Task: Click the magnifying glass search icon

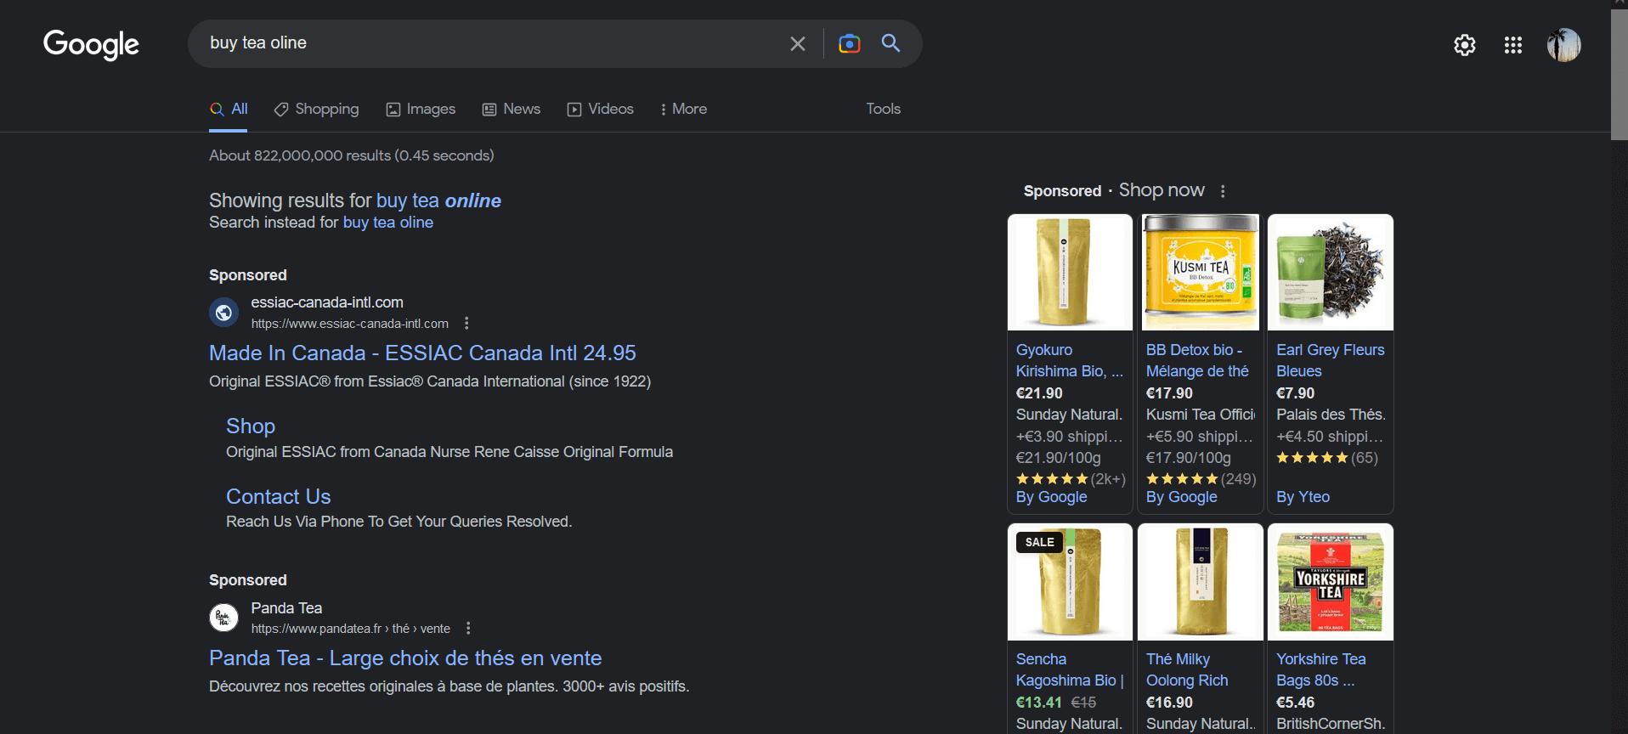Action: pyautogui.click(x=890, y=43)
